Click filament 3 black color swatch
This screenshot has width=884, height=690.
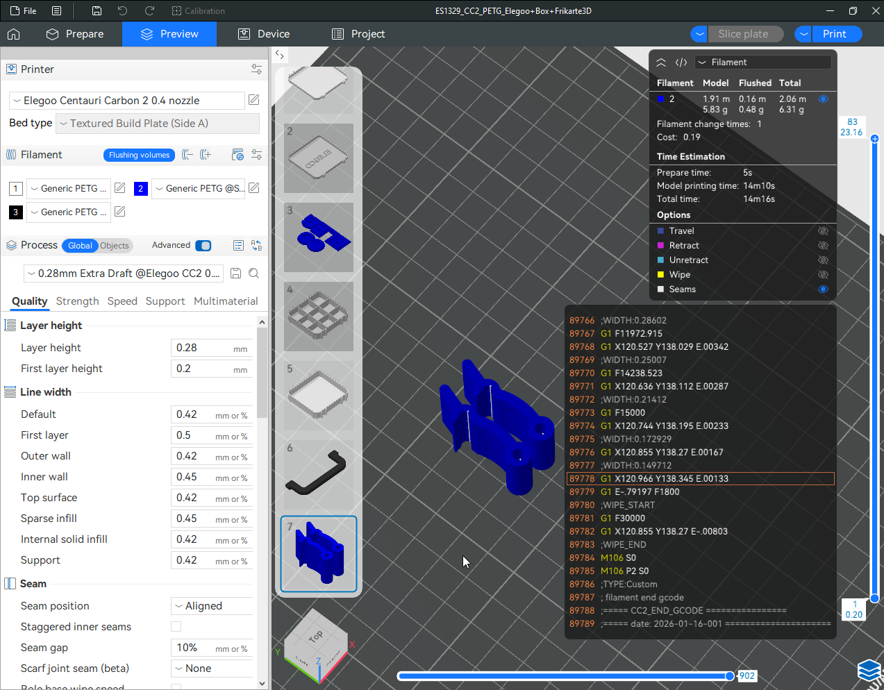point(16,212)
